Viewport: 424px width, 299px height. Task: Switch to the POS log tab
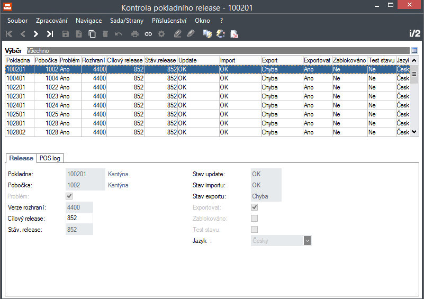tap(50, 158)
